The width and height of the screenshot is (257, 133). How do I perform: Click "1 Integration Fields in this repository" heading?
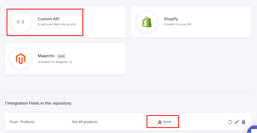(x=38, y=103)
